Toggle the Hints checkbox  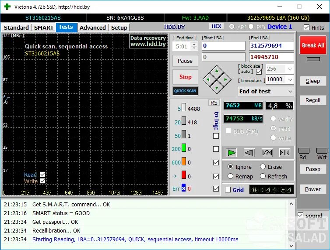[x=307, y=27]
